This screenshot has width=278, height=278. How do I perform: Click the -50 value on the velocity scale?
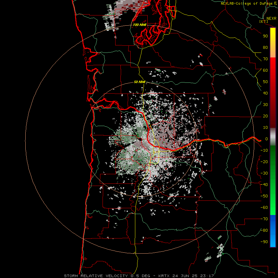[x=264, y=196]
